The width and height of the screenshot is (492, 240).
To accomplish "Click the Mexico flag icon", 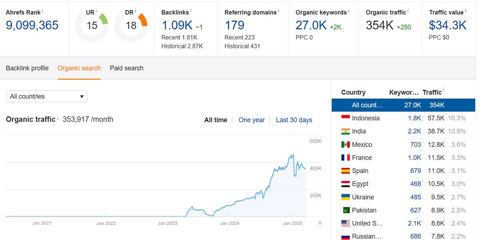I will (345, 145).
